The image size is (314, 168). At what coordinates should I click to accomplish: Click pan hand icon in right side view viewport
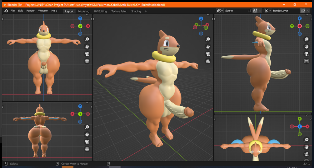(x=307, y=47)
